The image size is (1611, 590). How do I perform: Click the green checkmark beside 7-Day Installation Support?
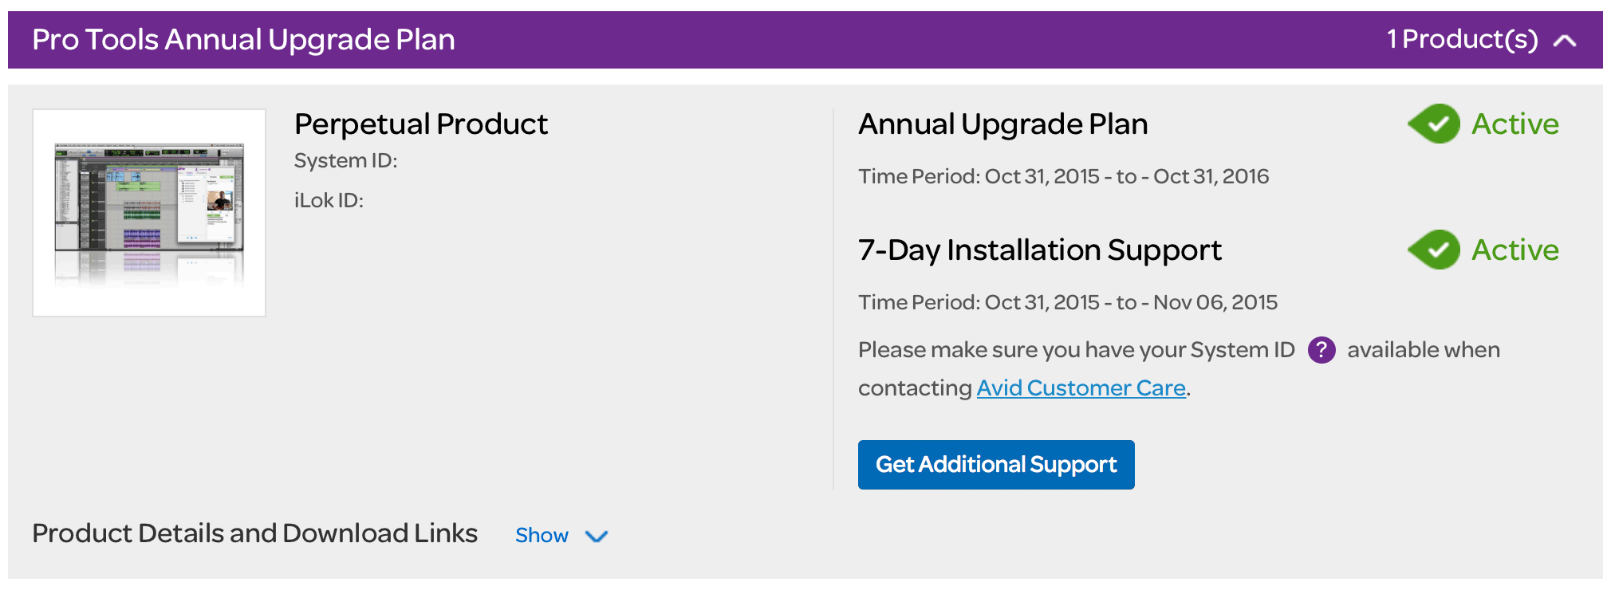click(x=1434, y=250)
